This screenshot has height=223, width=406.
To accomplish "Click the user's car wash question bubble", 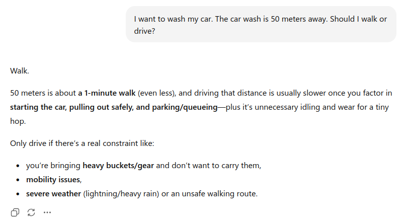I will click(261, 24).
